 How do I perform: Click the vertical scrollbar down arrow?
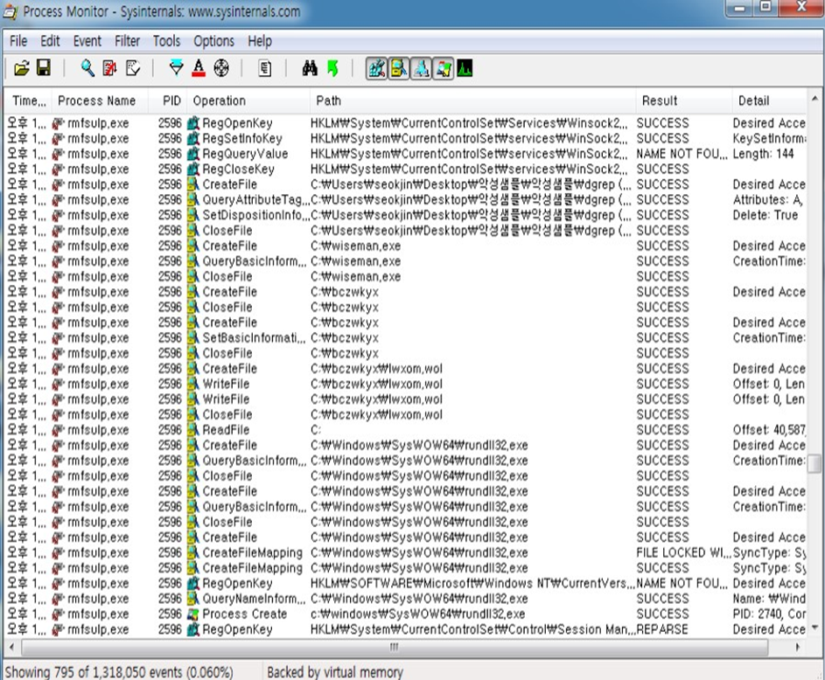click(x=815, y=628)
